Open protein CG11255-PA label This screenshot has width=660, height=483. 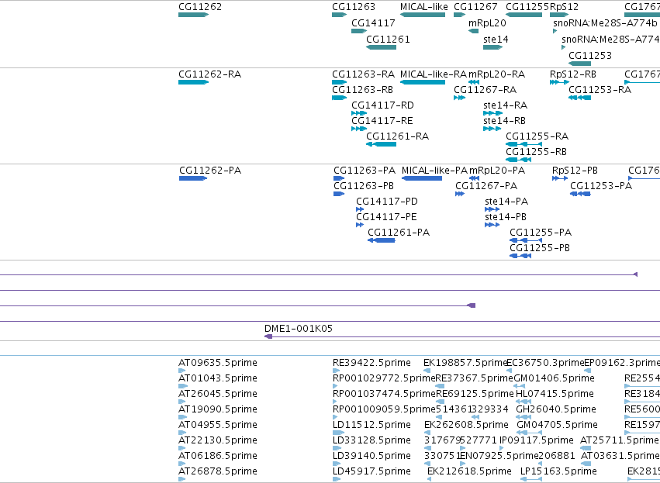tap(541, 233)
